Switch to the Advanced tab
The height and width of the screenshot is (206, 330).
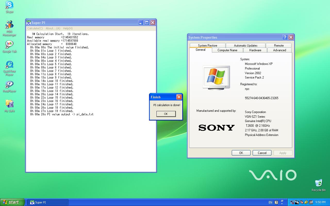279,50
